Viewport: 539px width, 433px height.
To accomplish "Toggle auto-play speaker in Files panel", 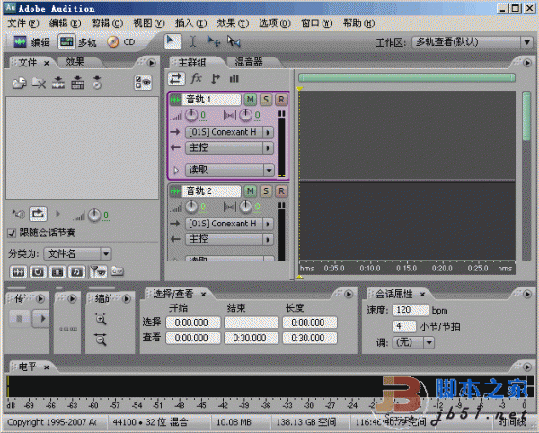I will click(x=19, y=214).
